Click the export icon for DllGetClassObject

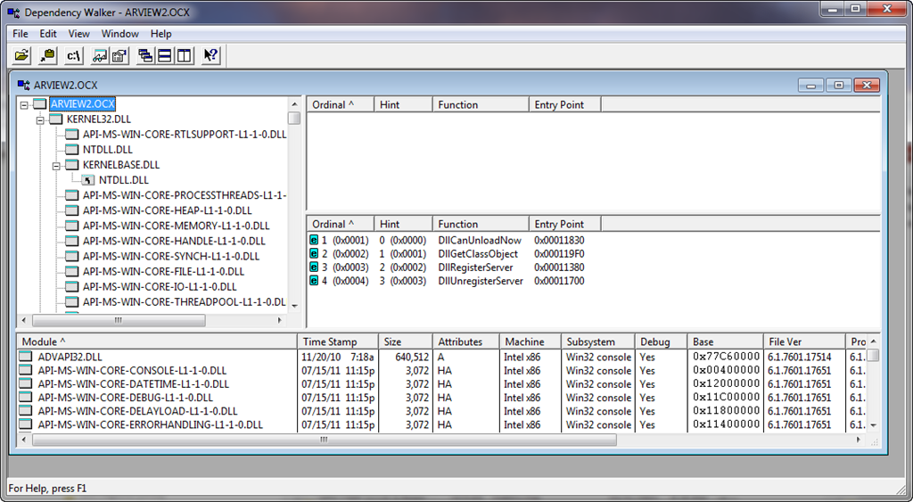tap(314, 253)
